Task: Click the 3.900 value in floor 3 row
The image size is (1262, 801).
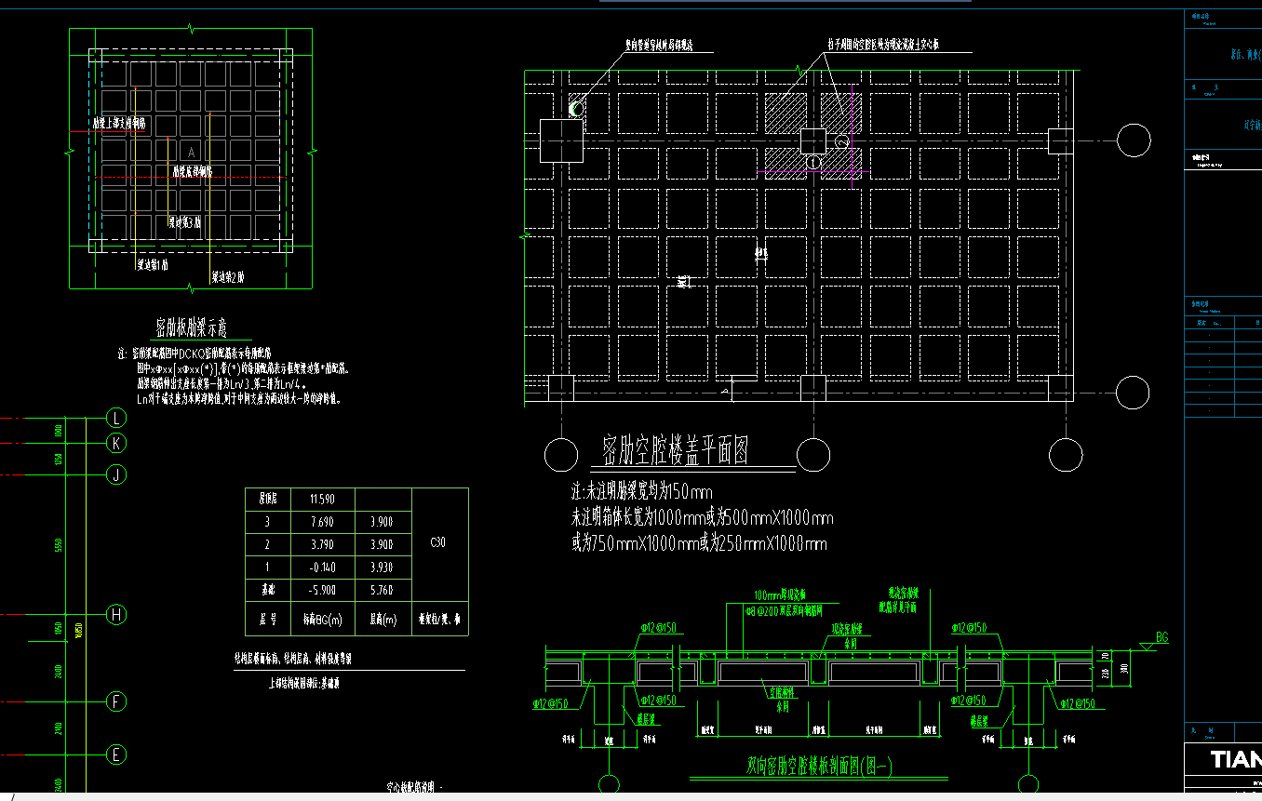Action: (x=382, y=522)
